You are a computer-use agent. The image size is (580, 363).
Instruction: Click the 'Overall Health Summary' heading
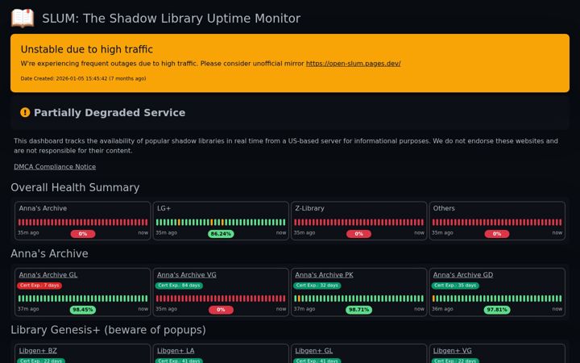75,187
